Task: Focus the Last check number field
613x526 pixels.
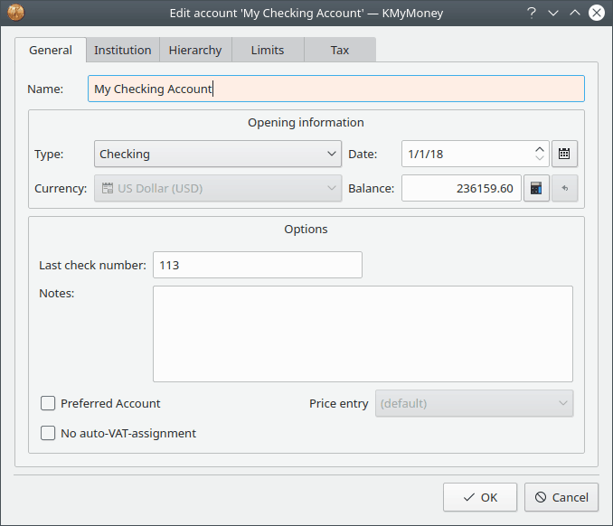Action: [258, 265]
